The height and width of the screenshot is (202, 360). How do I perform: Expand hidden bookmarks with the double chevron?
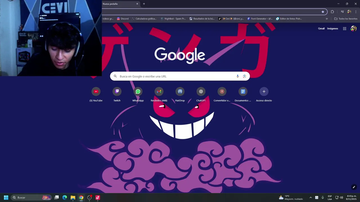click(327, 19)
